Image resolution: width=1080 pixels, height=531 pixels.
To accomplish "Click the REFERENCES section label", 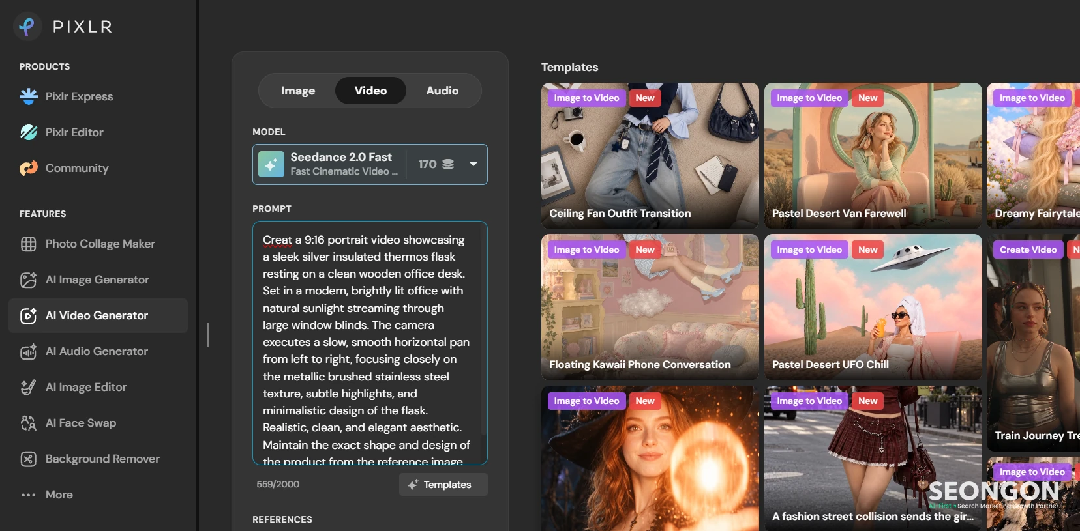I will (282, 519).
